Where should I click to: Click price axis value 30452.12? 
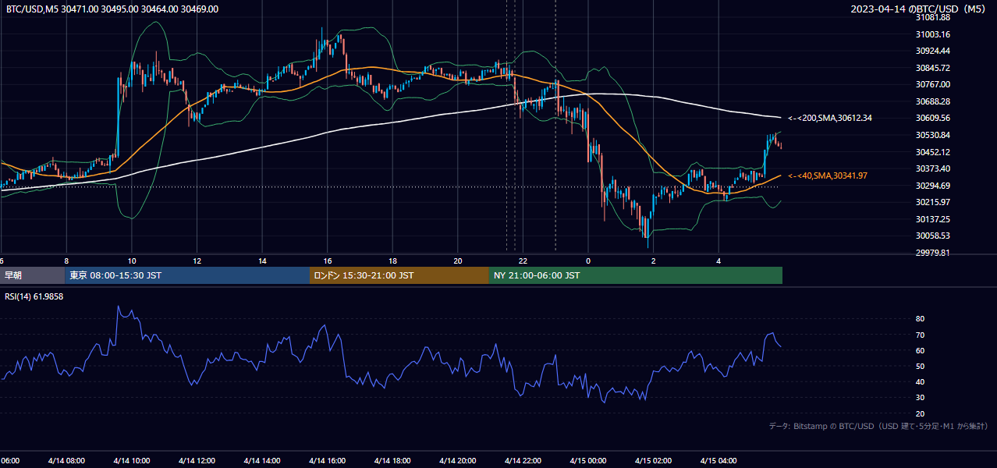point(933,152)
